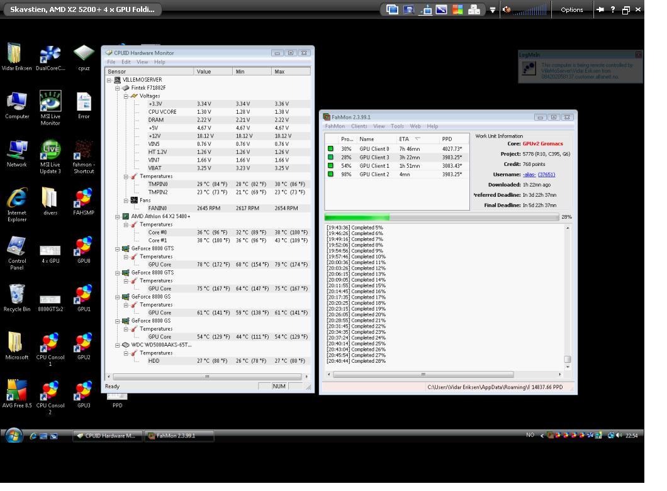Launch the GPU3 desktop shortcut
The image size is (667, 491).
point(84,395)
